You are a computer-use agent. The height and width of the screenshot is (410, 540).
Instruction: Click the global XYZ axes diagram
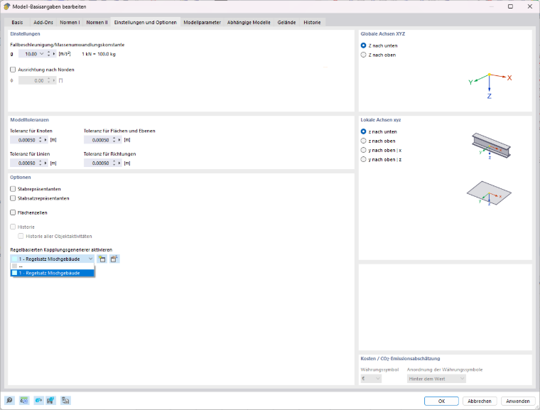point(490,85)
